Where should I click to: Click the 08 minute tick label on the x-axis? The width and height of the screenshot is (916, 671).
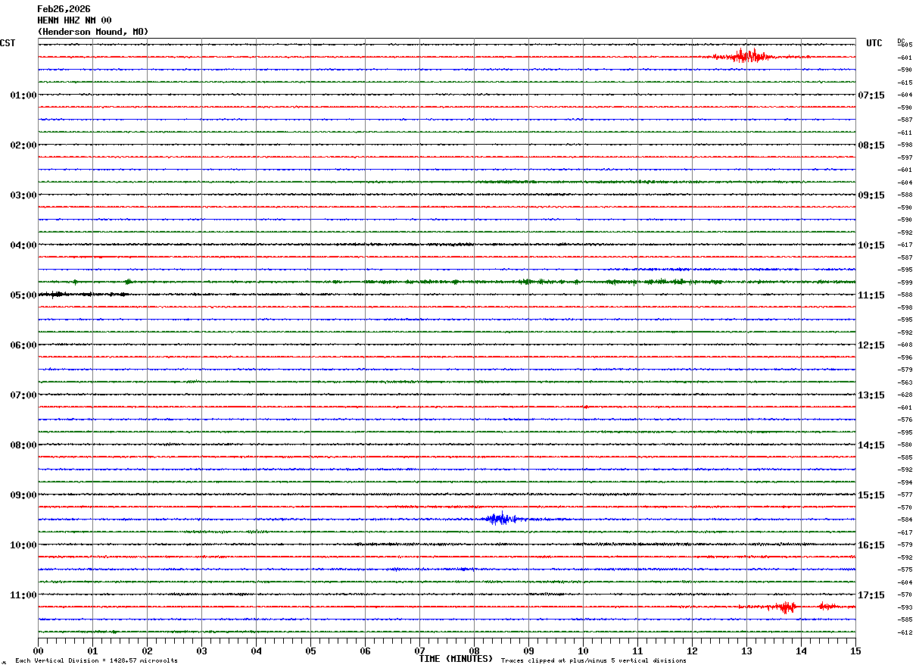coord(475,651)
